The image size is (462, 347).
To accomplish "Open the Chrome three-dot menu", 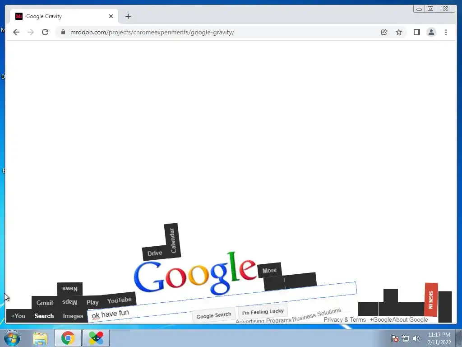I will point(446,32).
